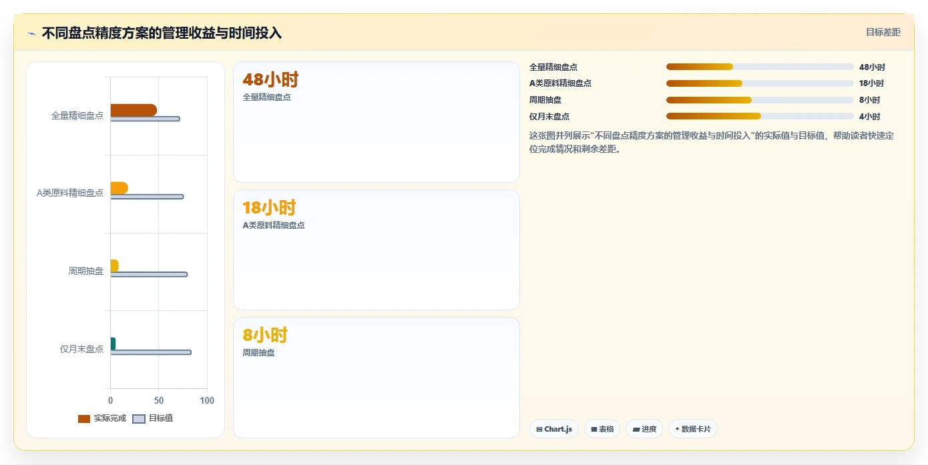Click the 仅月末盘点 progress bar

coord(760,116)
